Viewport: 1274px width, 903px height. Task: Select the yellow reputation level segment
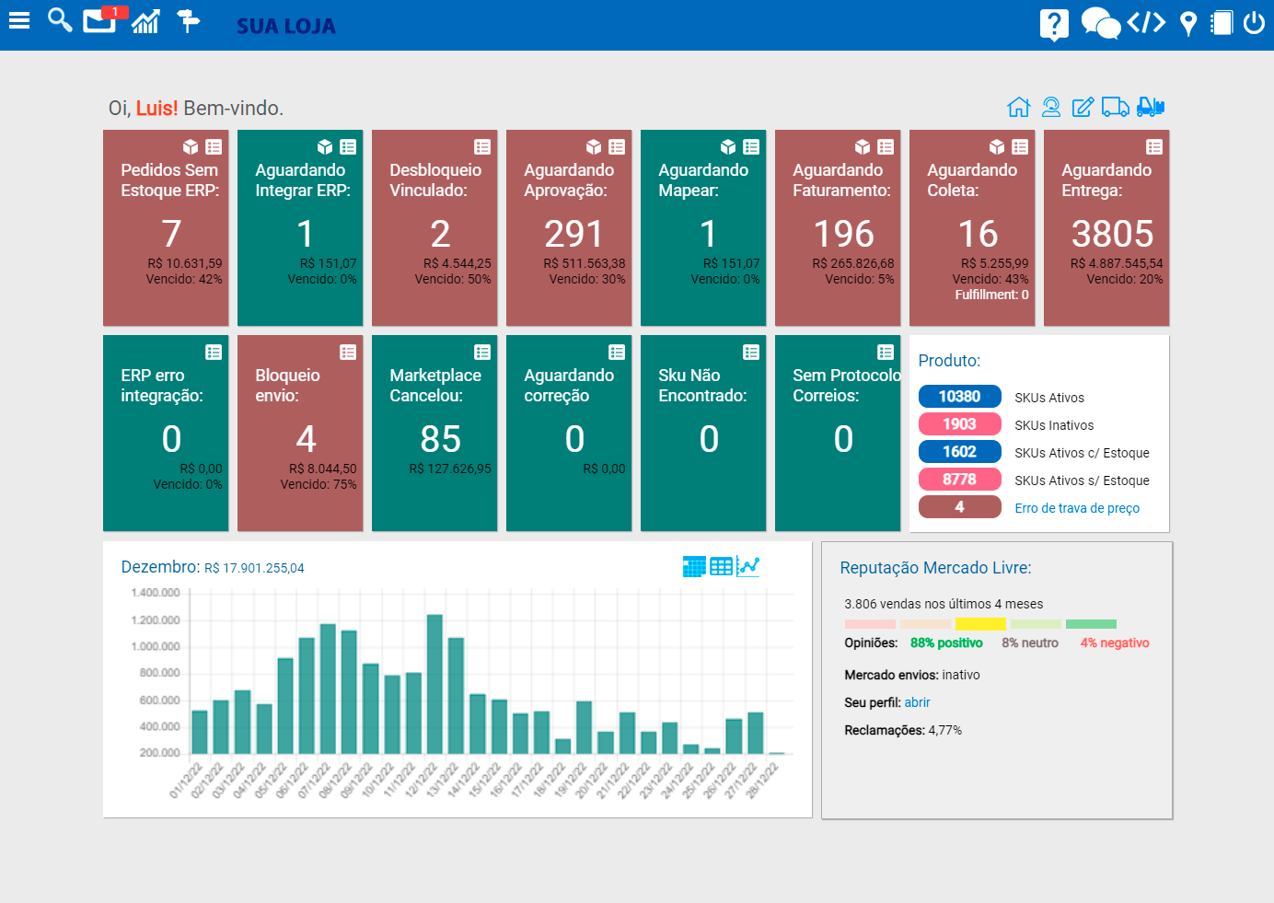[980, 624]
